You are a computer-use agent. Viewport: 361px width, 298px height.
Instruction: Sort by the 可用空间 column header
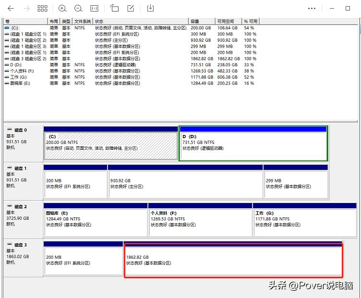[225, 22]
